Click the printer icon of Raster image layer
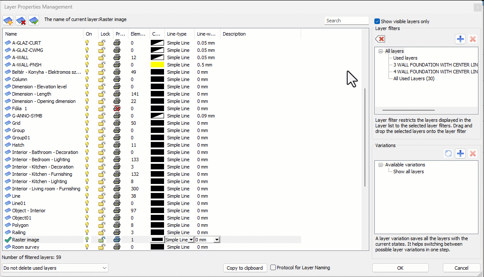The width and height of the screenshot is (484, 277). click(117, 240)
